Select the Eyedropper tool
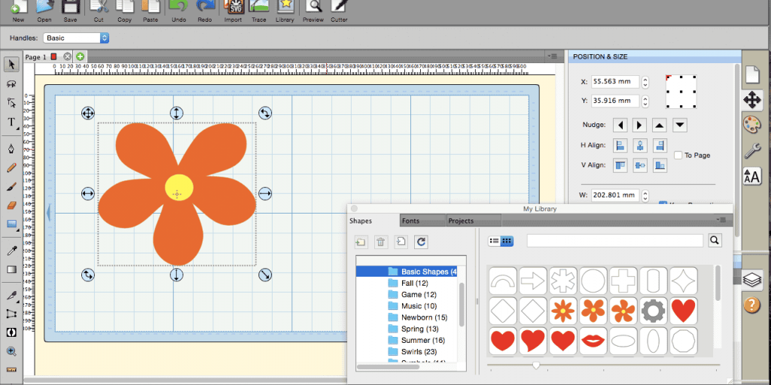Image resolution: width=771 pixels, height=385 pixels. [x=11, y=251]
